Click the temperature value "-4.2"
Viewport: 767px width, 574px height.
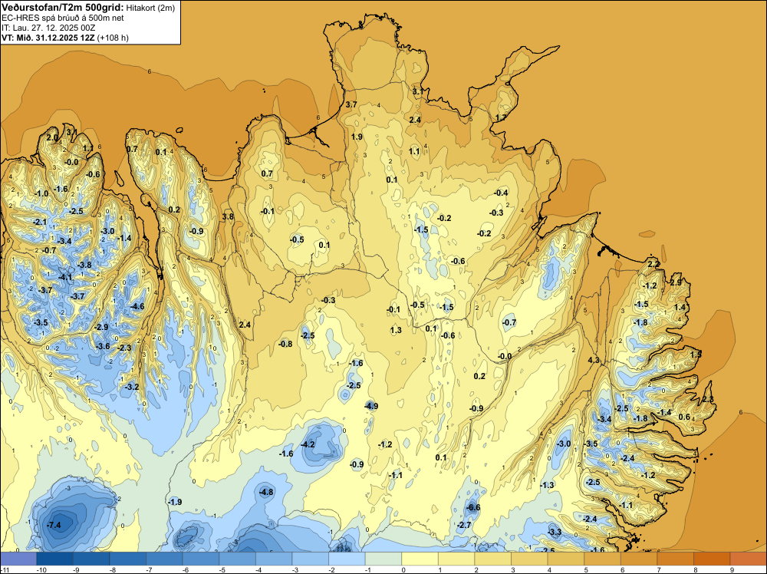coord(308,444)
